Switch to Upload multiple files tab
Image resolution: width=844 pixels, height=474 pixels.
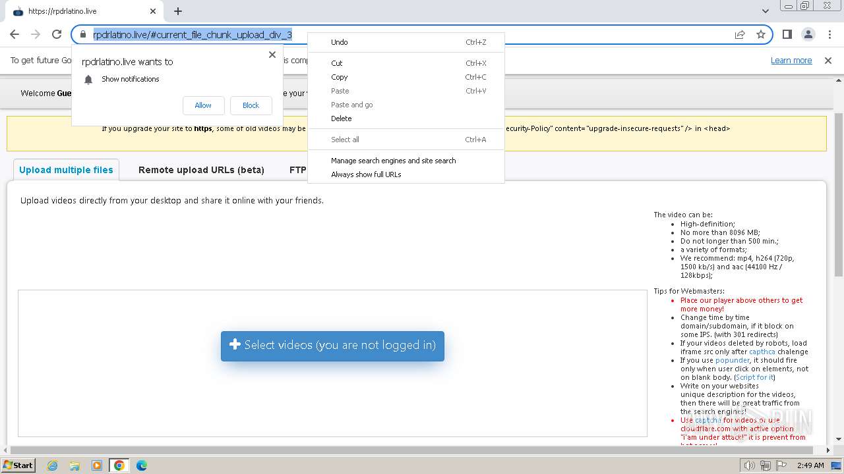tap(66, 170)
